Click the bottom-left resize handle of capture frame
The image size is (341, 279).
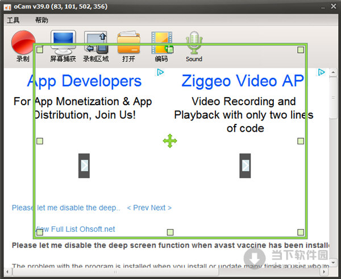tap(40, 232)
